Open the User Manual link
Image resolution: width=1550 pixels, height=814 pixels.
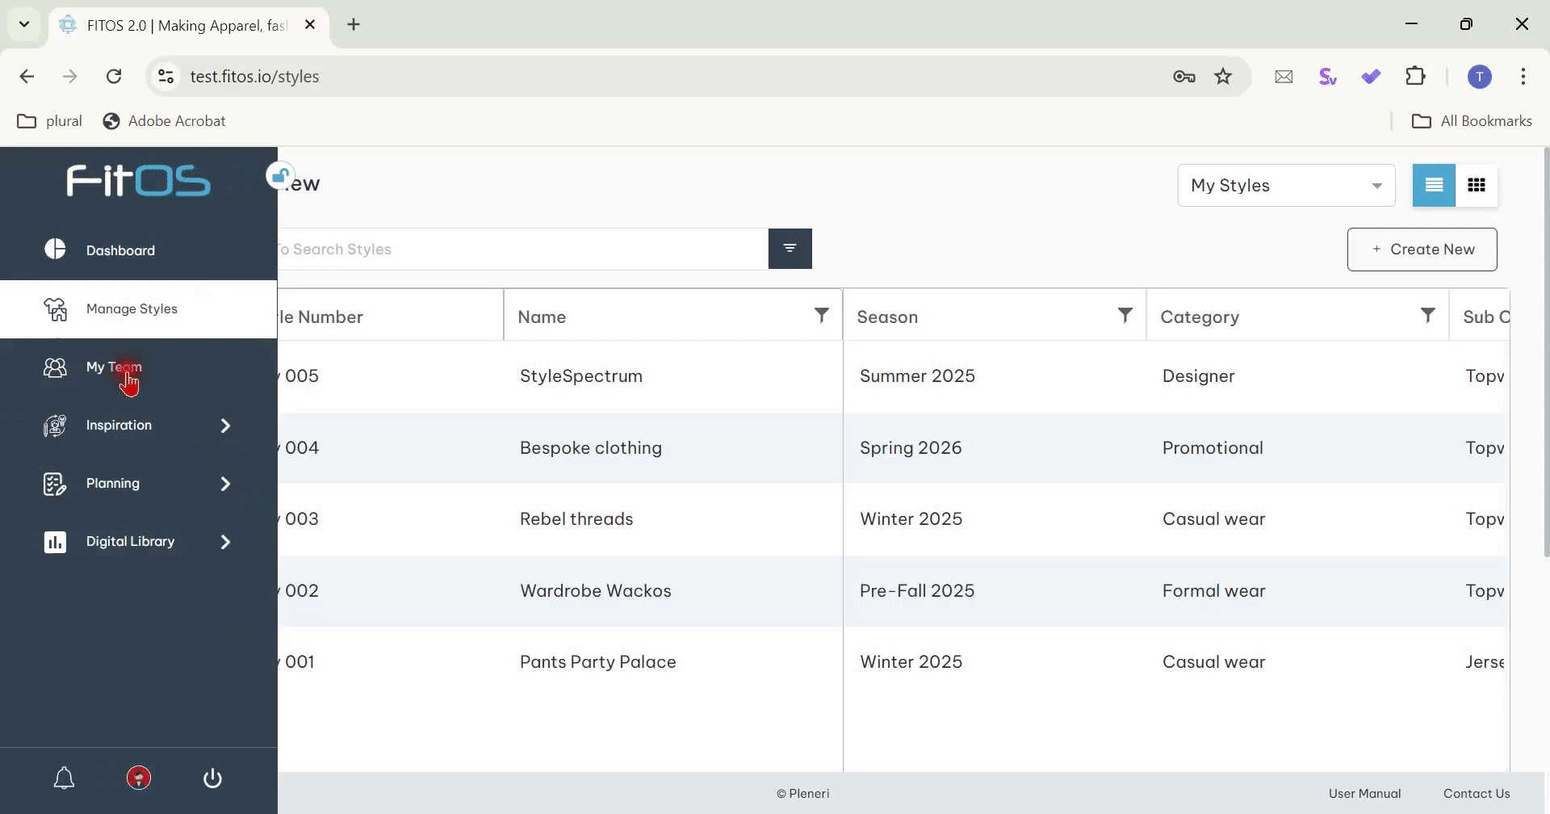1364,794
